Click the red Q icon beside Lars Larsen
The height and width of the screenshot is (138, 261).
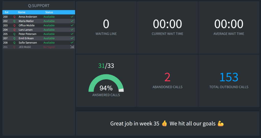[x=14, y=30]
